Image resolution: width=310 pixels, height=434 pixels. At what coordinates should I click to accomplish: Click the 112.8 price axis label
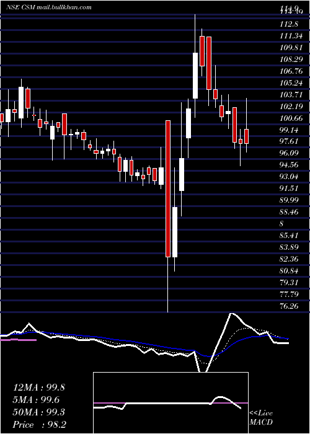(x=289, y=24)
